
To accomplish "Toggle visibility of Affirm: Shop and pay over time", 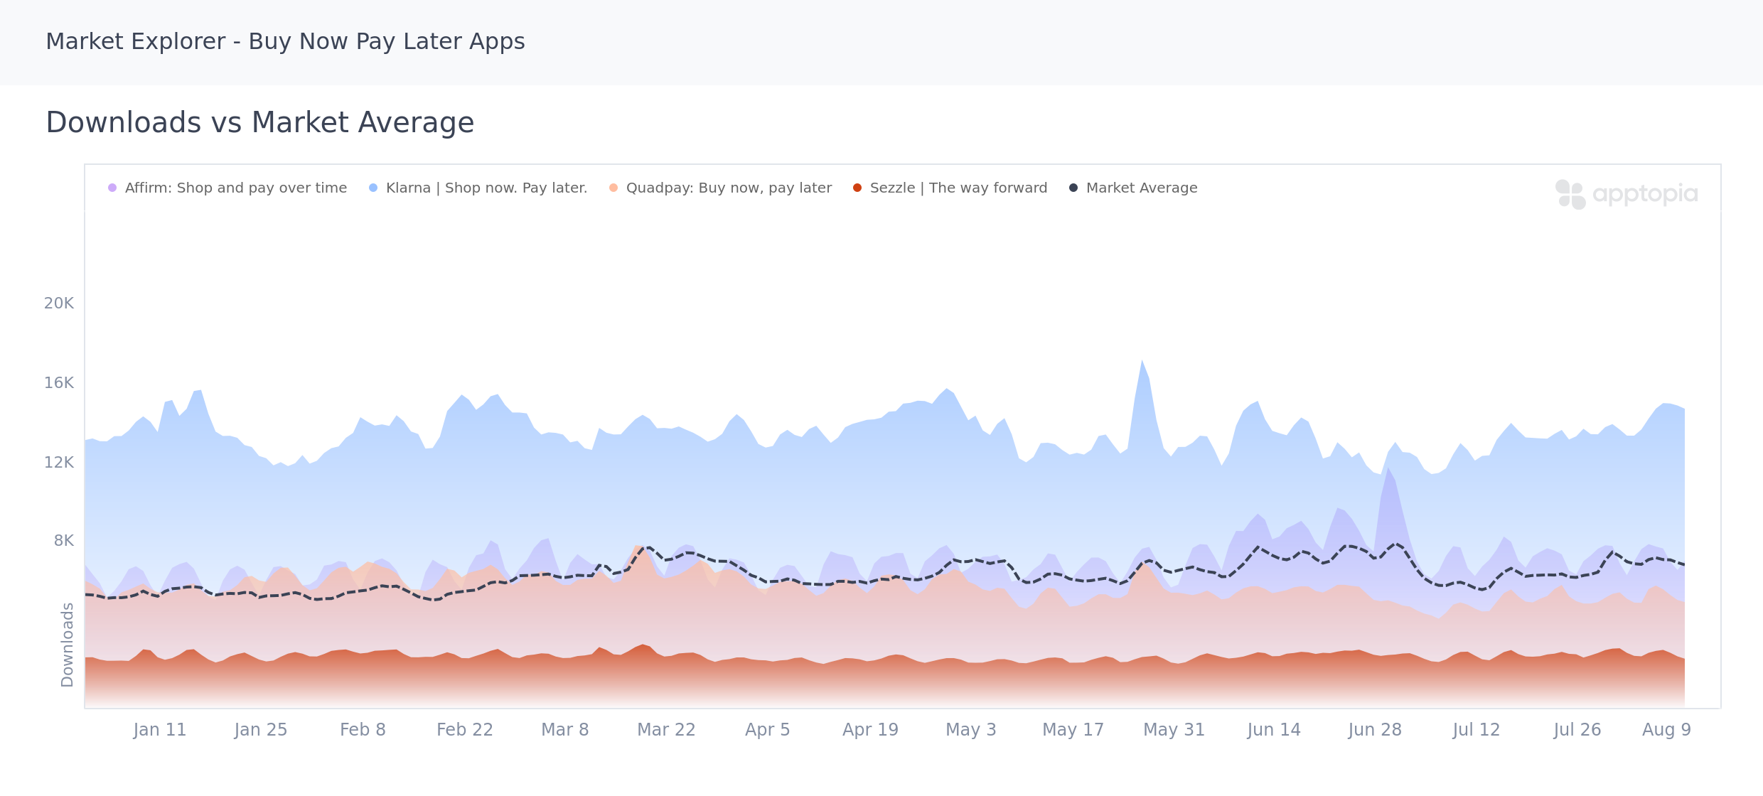I will tap(235, 188).
